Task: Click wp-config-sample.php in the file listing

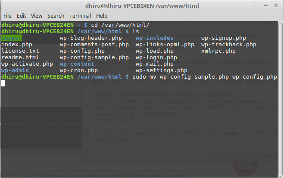Action: (94, 57)
